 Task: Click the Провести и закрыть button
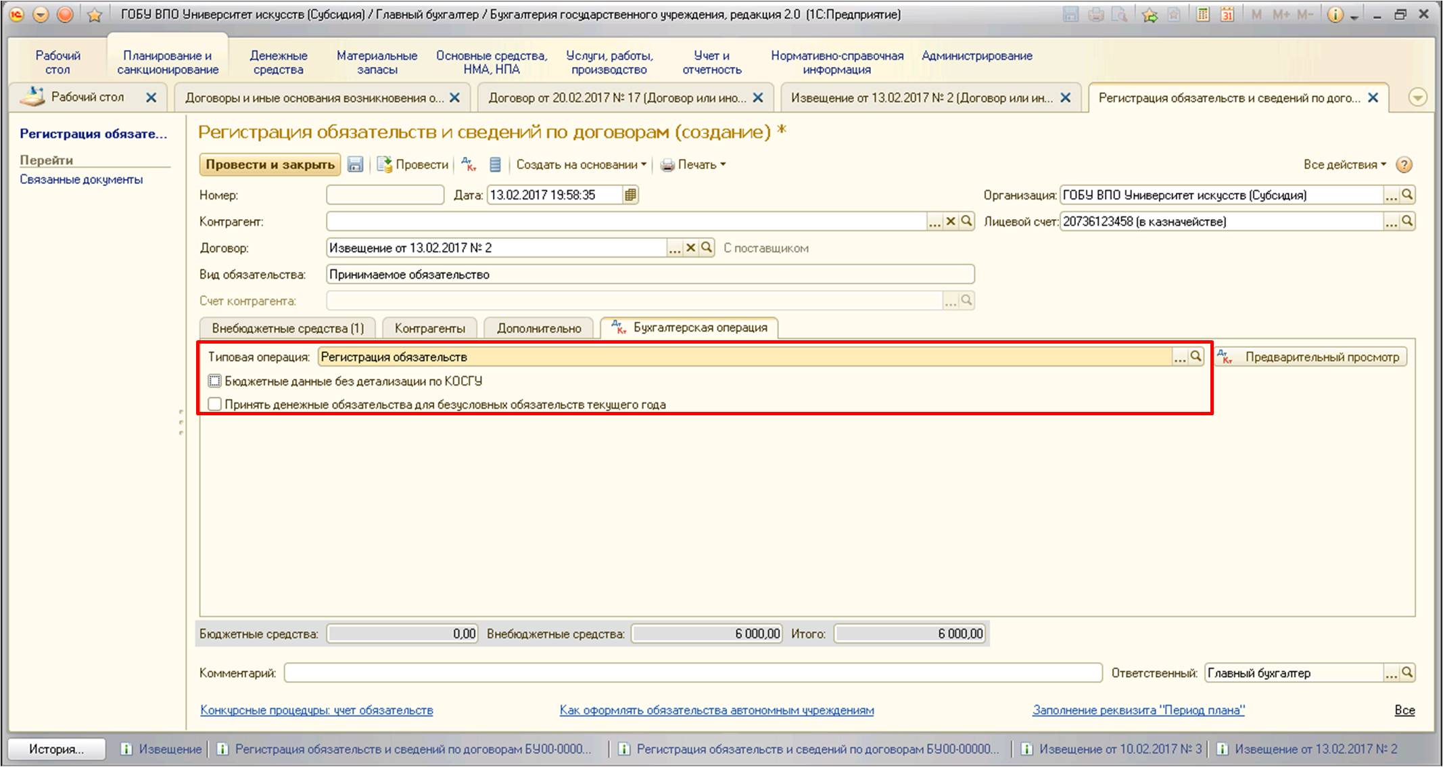[270, 164]
